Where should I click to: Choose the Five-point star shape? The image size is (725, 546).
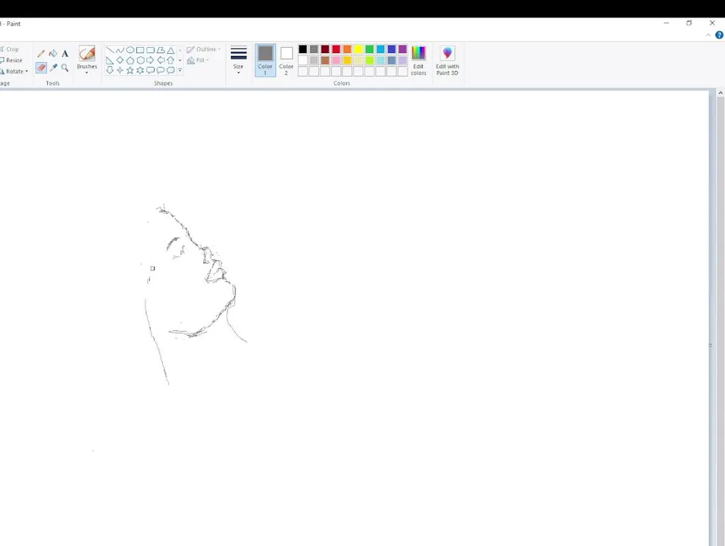click(130, 71)
